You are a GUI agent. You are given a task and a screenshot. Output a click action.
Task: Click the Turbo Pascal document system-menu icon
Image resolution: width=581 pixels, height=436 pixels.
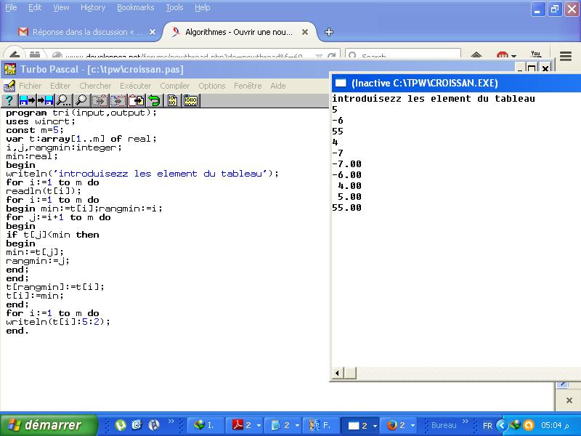(x=9, y=86)
